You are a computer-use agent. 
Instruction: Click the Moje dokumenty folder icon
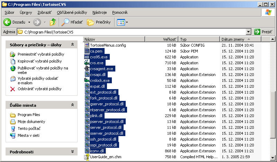pyautogui.click(x=13, y=122)
